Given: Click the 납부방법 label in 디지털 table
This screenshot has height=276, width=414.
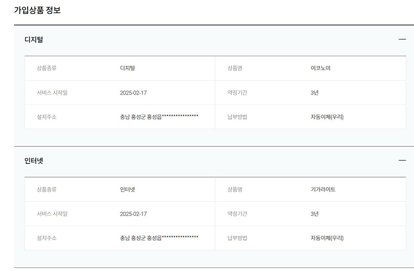Looking at the screenshot, I should 237,117.
